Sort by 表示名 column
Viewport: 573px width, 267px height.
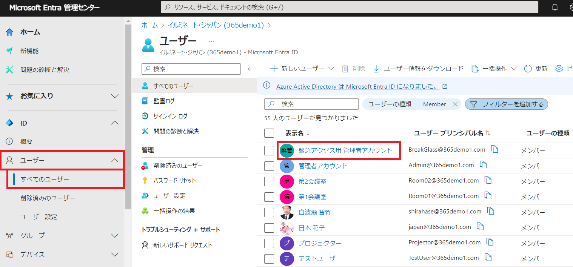tap(297, 133)
